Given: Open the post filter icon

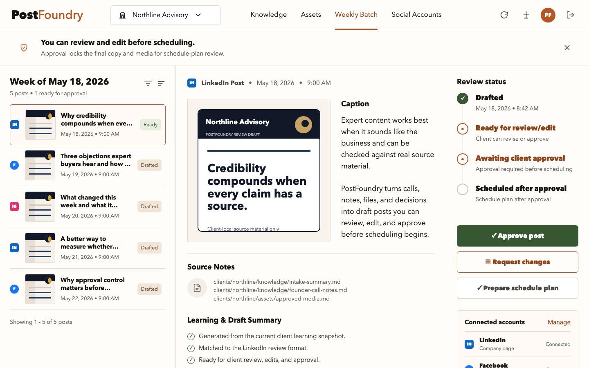Looking at the screenshot, I should (x=148, y=83).
